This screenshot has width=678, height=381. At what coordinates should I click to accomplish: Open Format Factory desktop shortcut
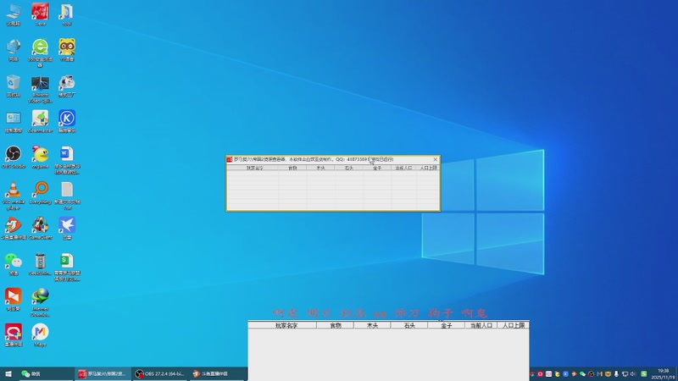(67, 86)
